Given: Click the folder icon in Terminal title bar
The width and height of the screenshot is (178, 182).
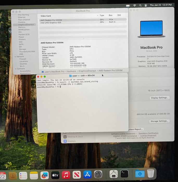Looking at the screenshot, I should tap(71, 76).
